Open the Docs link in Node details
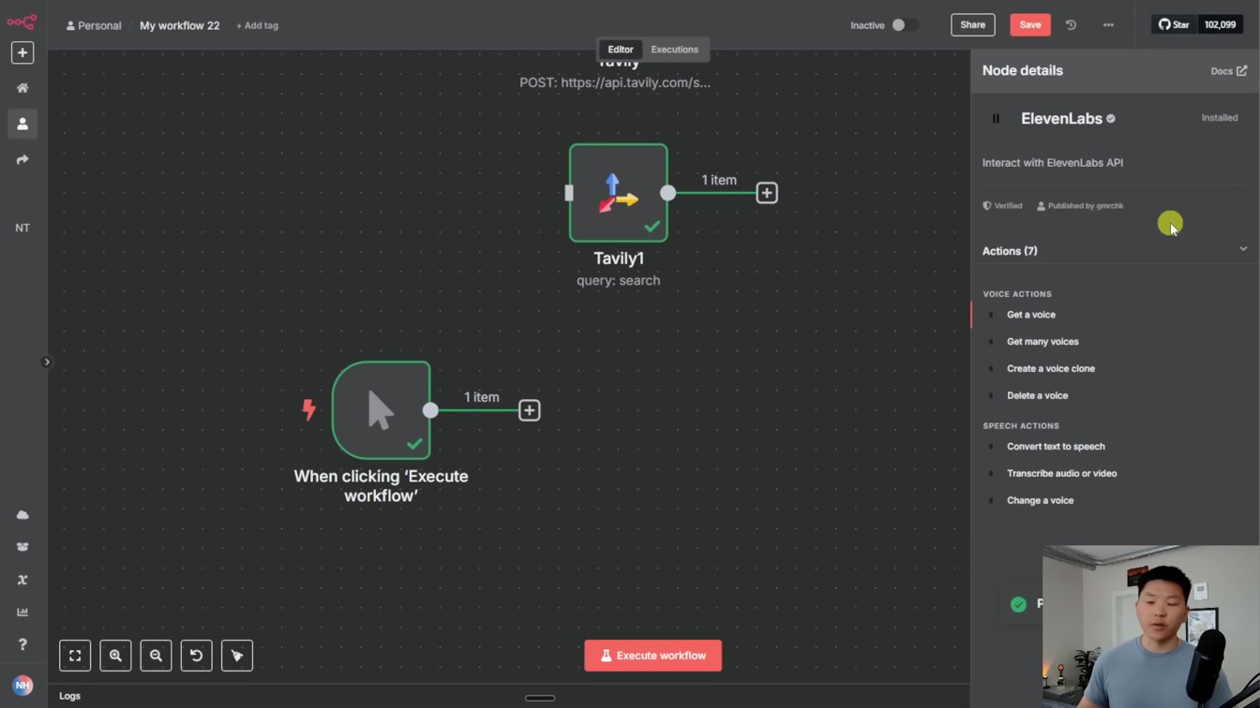 [1229, 71]
